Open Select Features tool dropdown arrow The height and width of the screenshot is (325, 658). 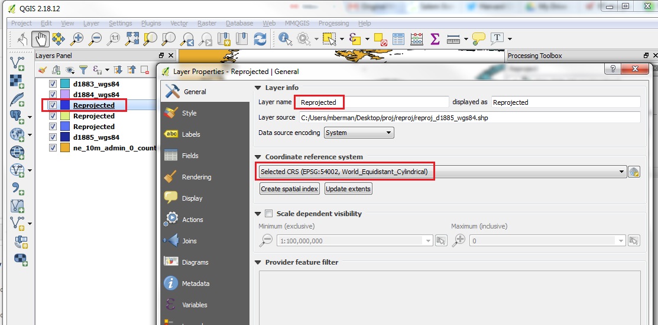[x=342, y=39]
